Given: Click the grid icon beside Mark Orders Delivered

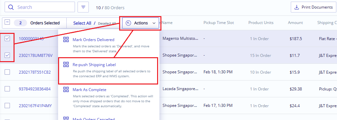Looking at the screenshot, I should [66, 39].
